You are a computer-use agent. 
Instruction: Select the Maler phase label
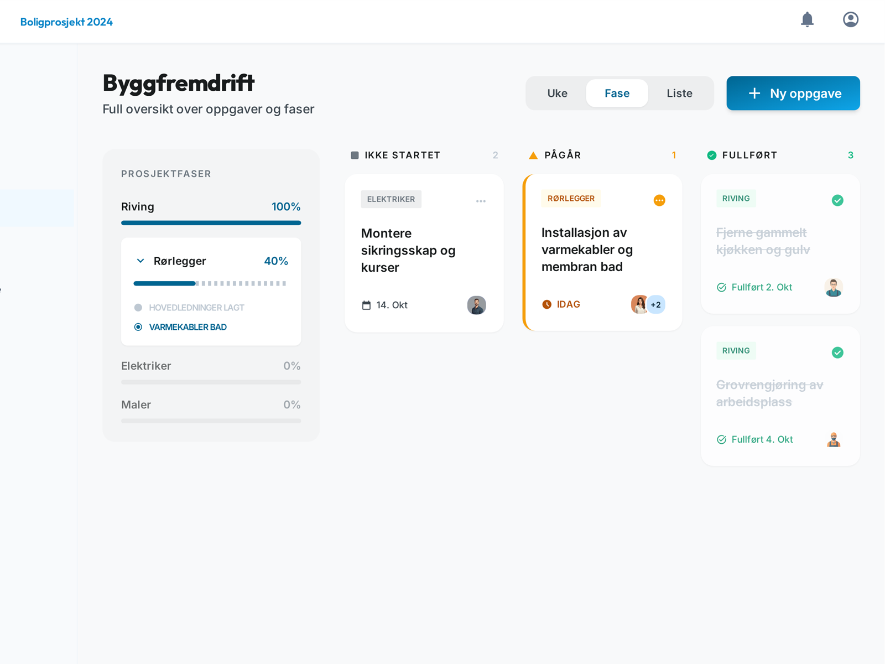click(136, 404)
